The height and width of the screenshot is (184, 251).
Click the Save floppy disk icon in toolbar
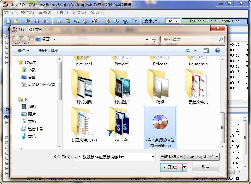click(37, 21)
